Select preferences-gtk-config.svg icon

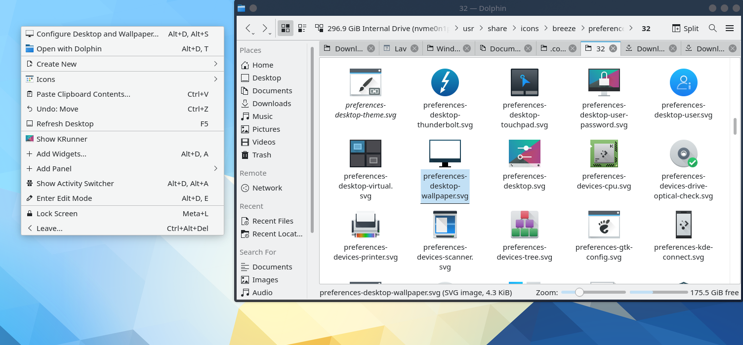click(x=604, y=224)
